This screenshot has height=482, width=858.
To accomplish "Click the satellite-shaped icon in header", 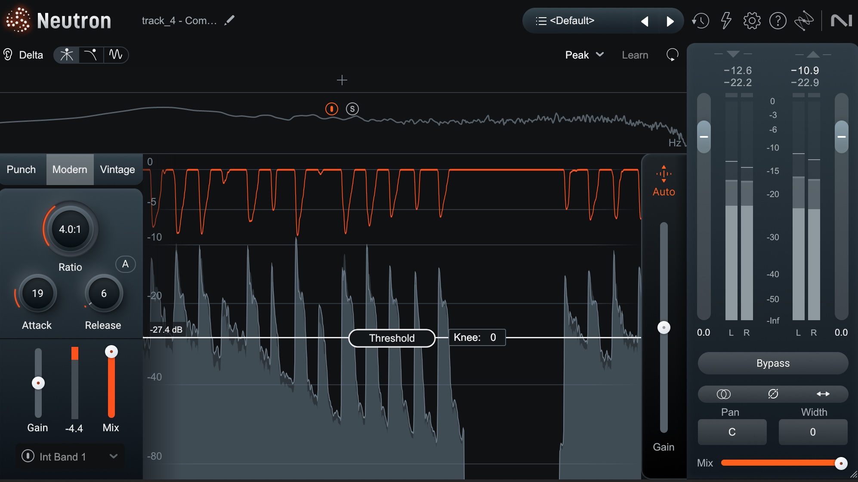I will [804, 21].
